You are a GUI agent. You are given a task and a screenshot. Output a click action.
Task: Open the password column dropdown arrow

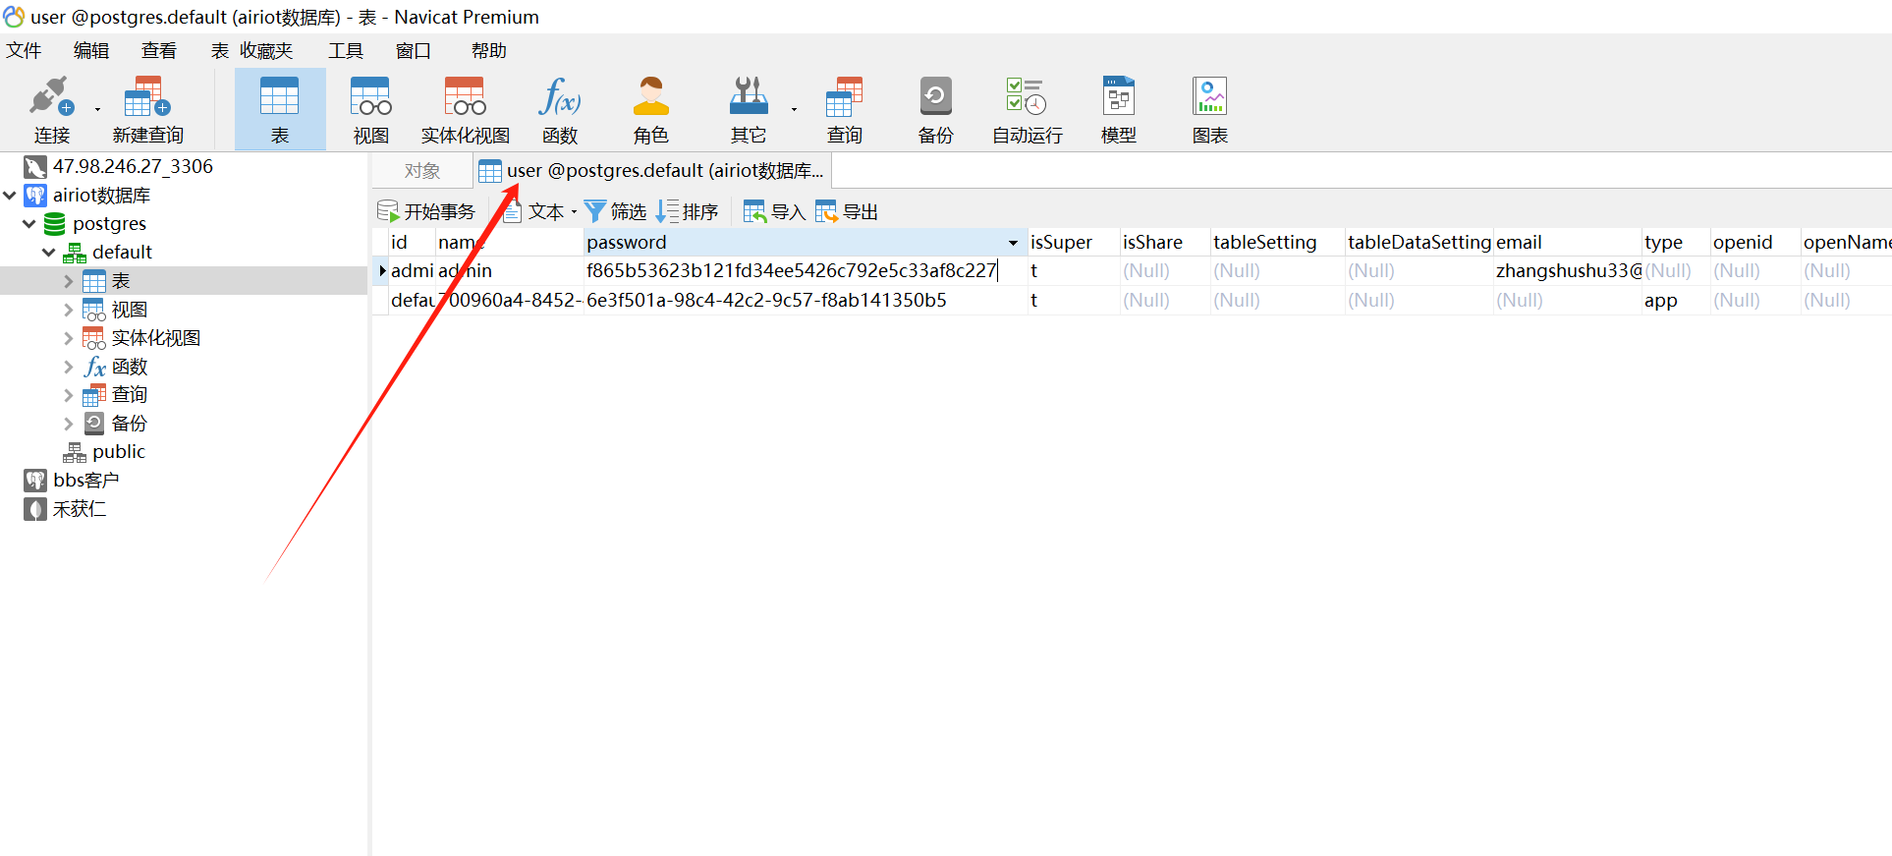(x=1013, y=243)
